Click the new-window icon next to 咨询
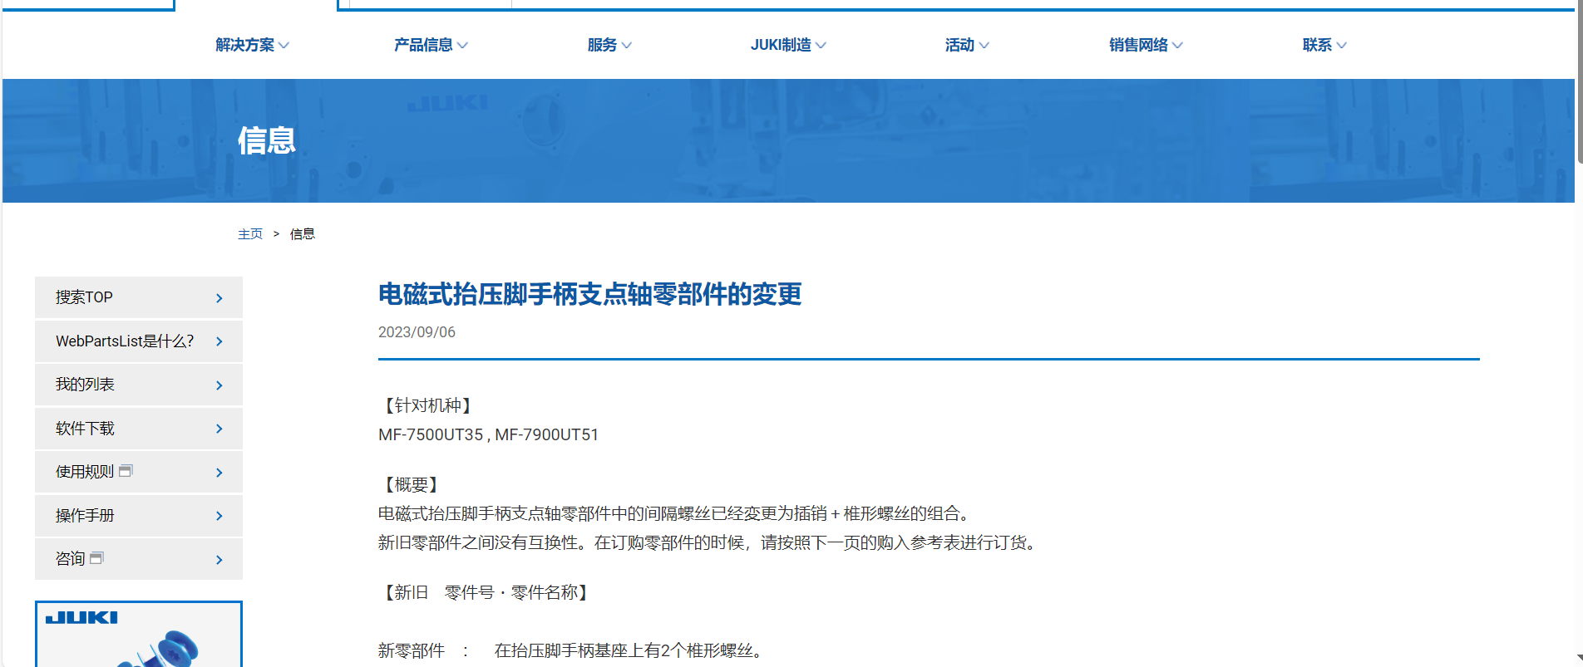This screenshot has width=1583, height=667. pos(96,558)
